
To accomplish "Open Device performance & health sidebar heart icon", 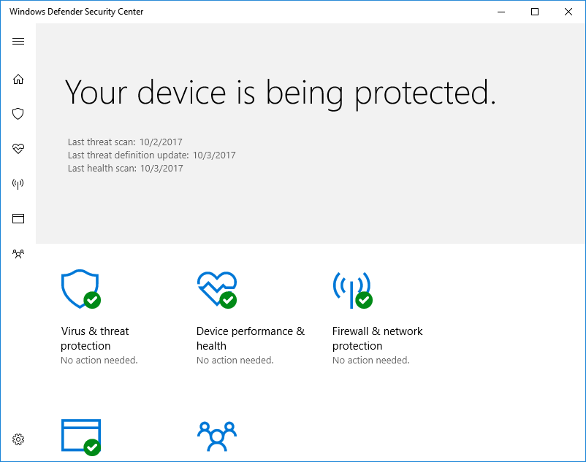I will pos(18,149).
